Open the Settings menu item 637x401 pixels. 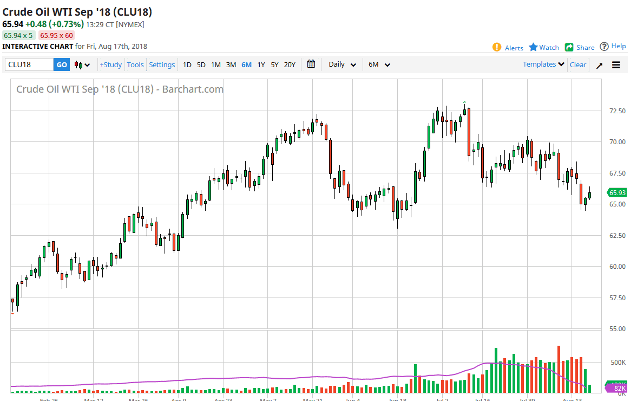[162, 64]
